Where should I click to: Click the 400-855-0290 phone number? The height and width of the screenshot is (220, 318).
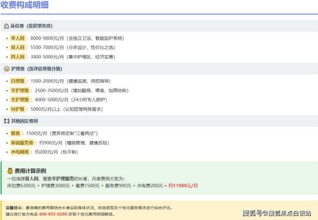click(53, 214)
